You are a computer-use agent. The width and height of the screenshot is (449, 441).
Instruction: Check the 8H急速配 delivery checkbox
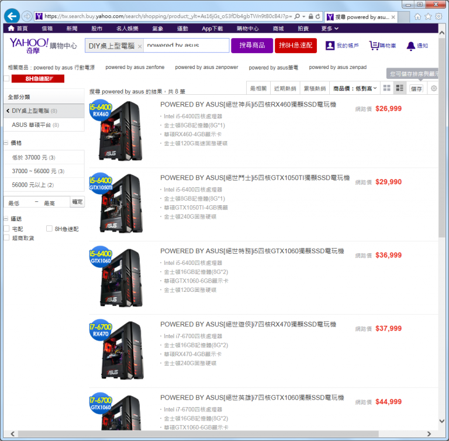[49, 228]
